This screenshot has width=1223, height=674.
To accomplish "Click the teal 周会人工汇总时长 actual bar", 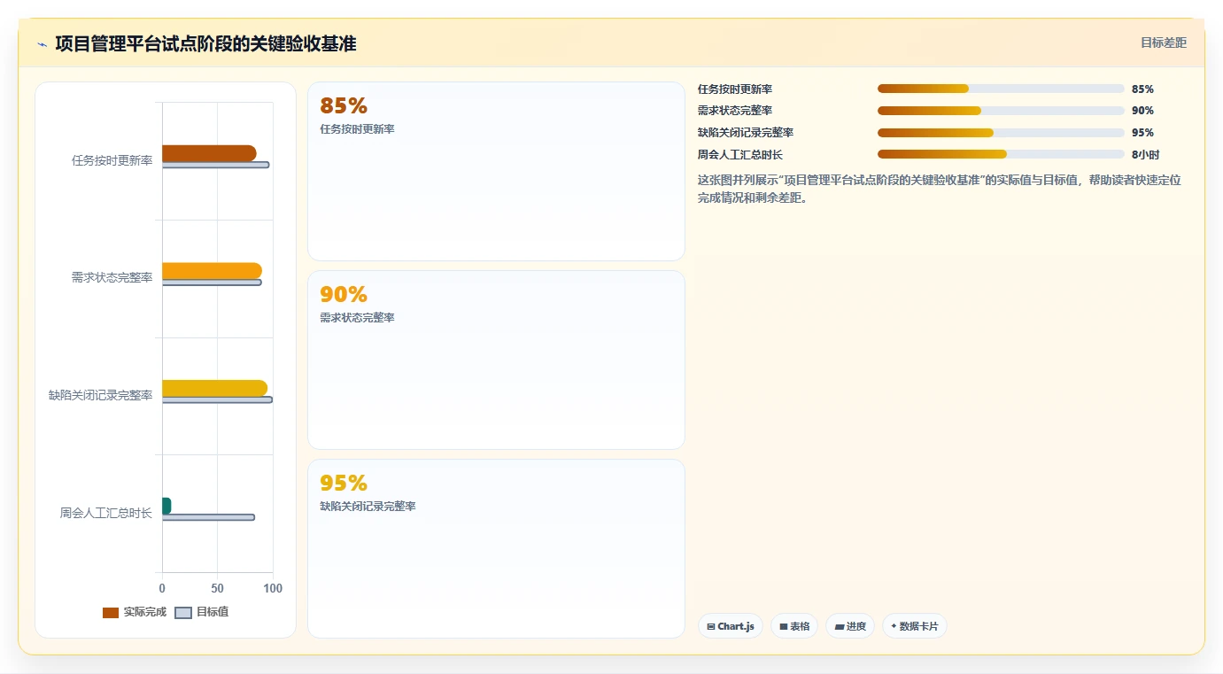I will [x=166, y=506].
